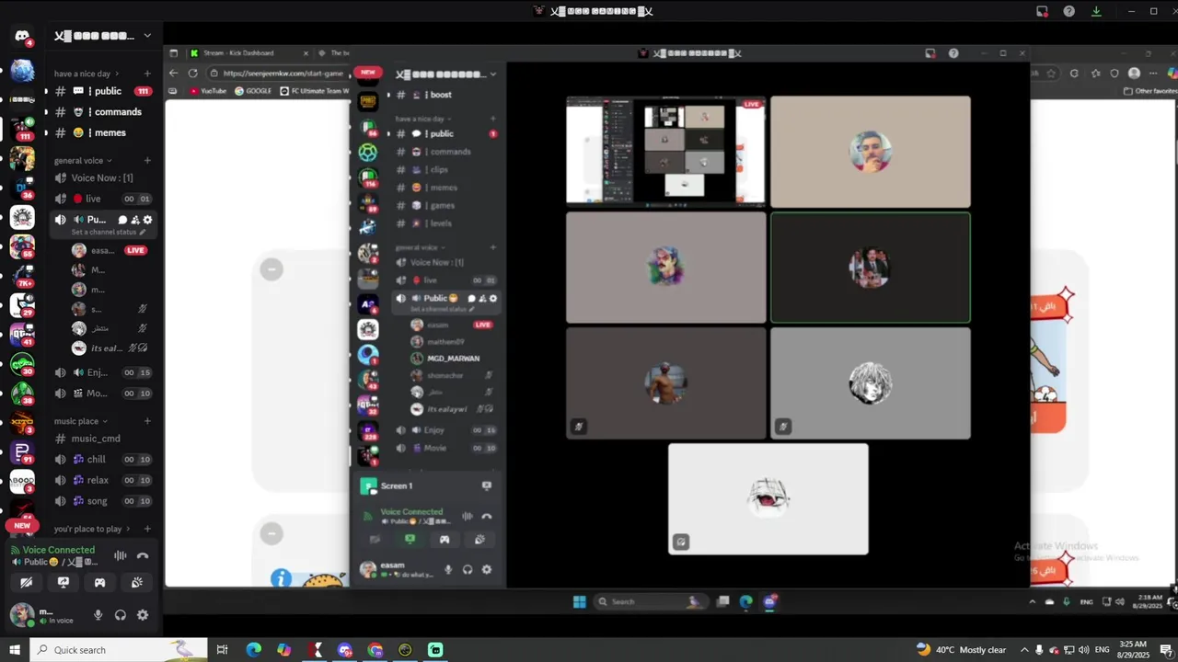Create channel in 'general voice' category
1178x662 pixels.
(x=147, y=161)
